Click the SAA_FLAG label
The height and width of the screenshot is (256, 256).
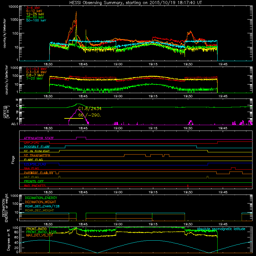click(x=31, y=168)
